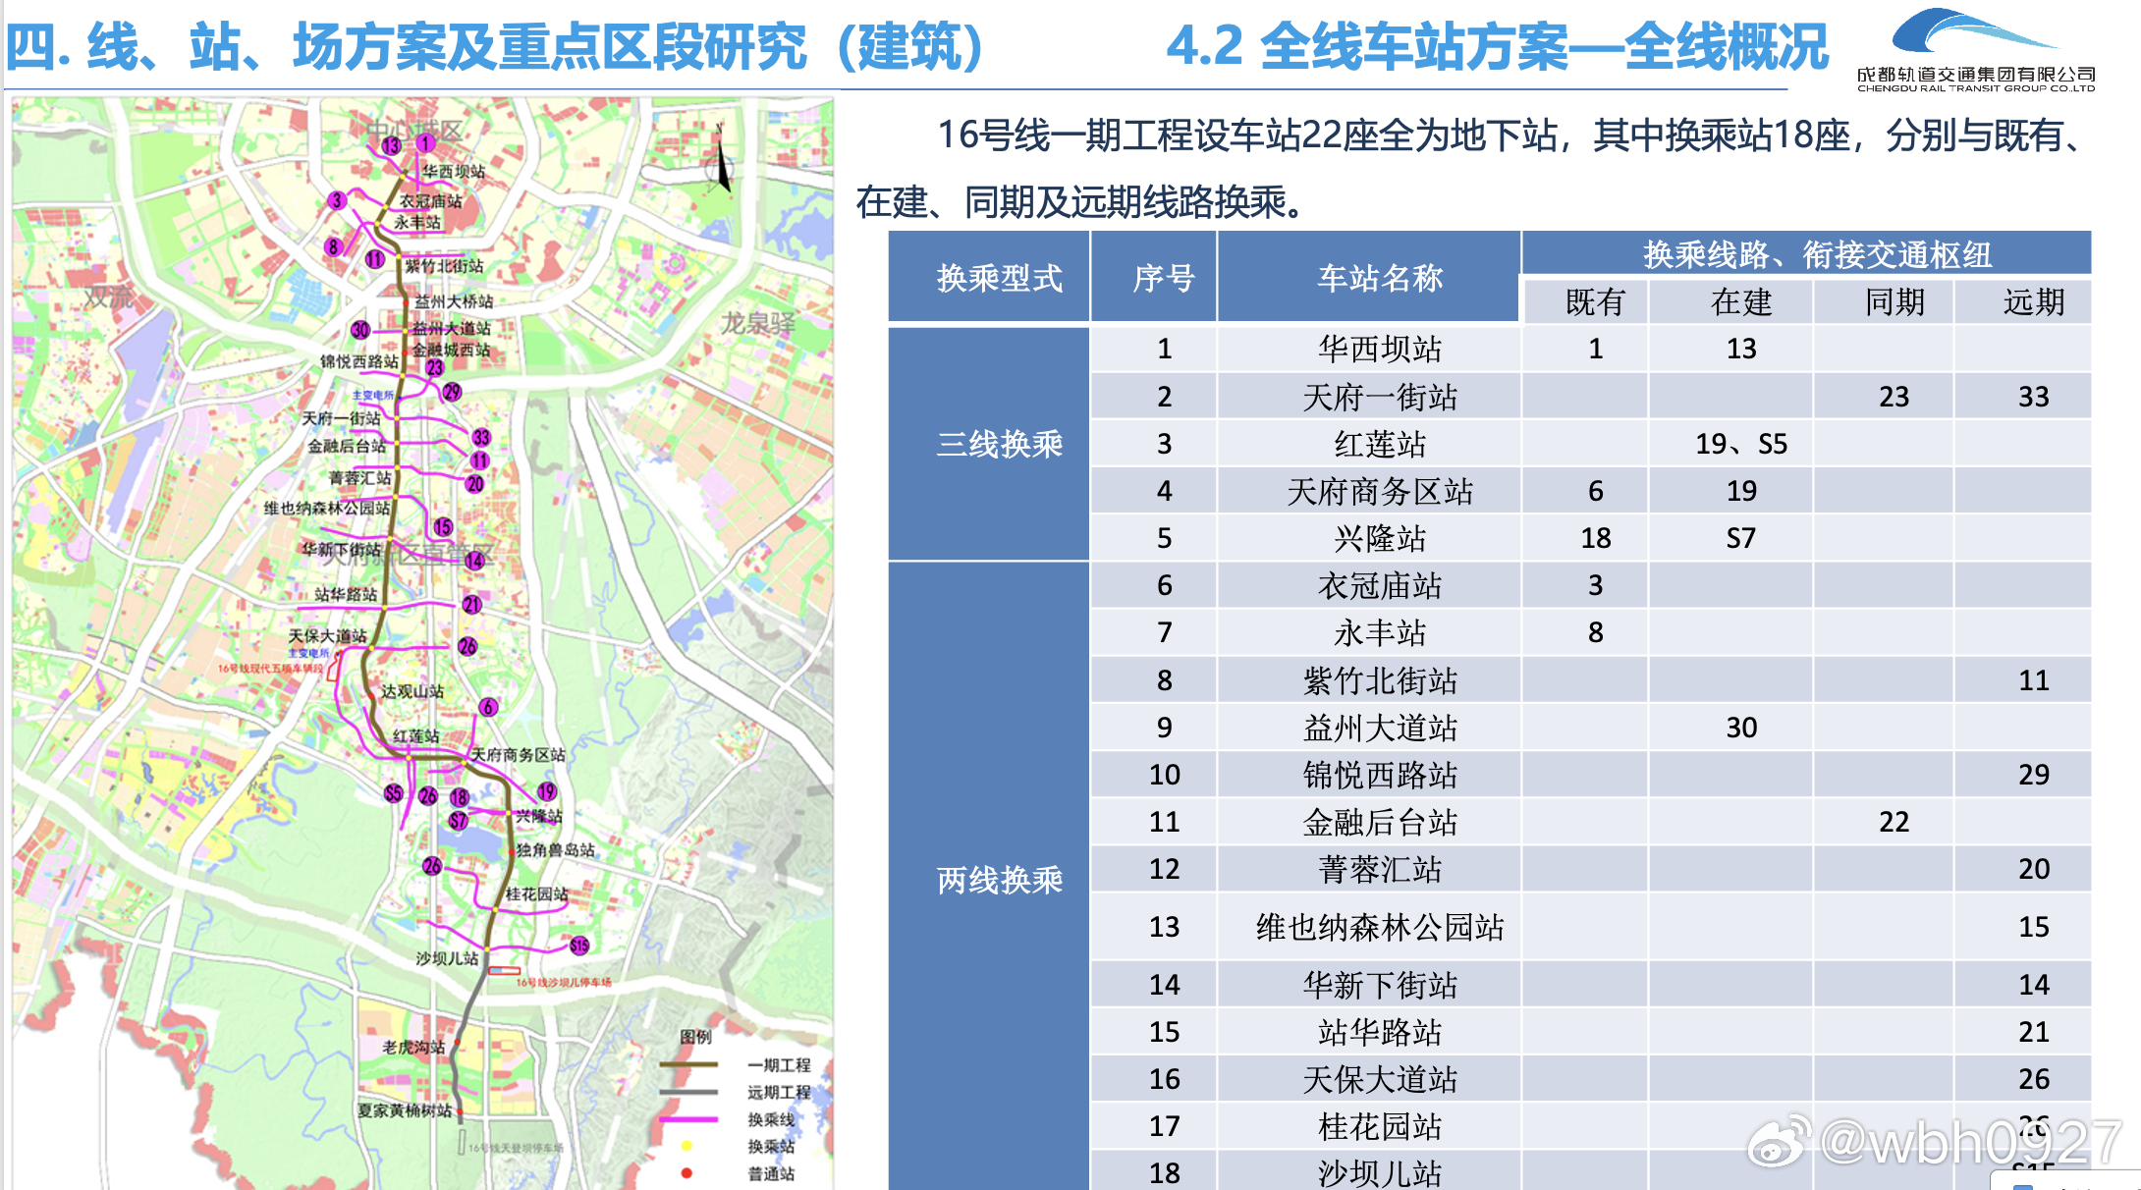This screenshot has height=1190, width=2141.
Task: Click the line 29 marker on the map
Action: tap(452, 392)
